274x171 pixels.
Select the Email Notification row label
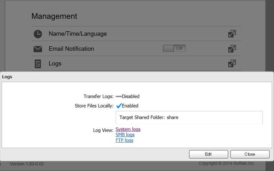point(71,48)
